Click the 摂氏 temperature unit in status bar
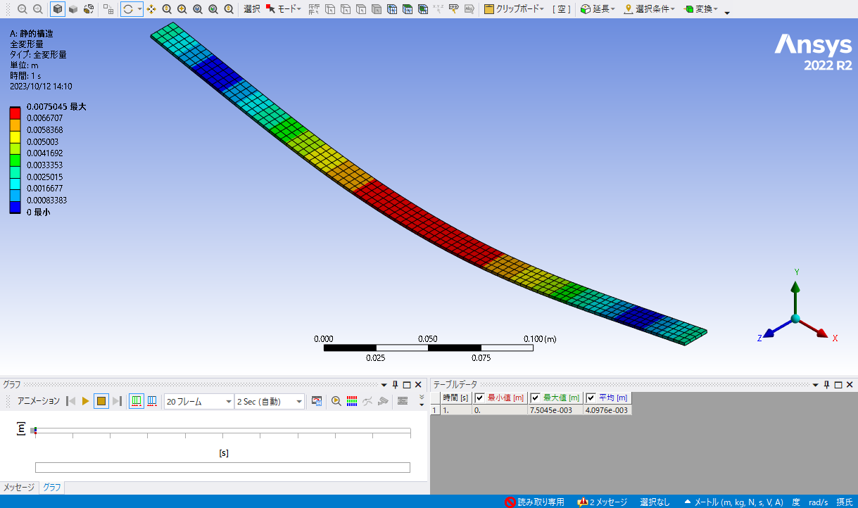Image resolution: width=858 pixels, height=508 pixels. point(844,502)
